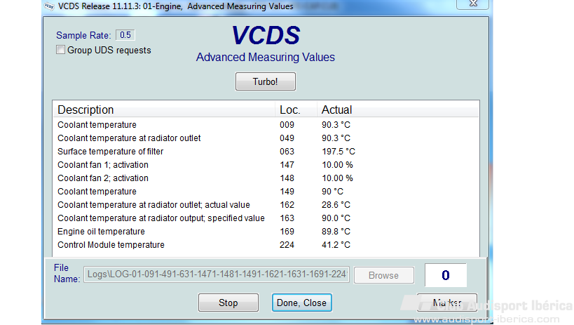The width and height of the screenshot is (574, 325).
Task: Close the Advanced Measuring Values window
Action: click(x=473, y=4)
